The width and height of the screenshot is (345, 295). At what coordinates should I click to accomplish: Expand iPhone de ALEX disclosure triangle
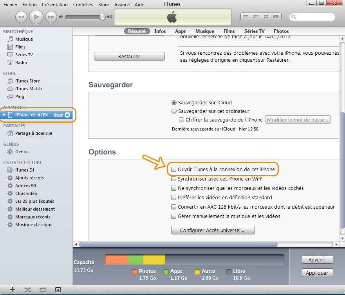coord(4,115)
